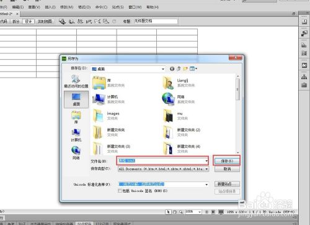Toggle 实时视图 live view

pos(45,21)
